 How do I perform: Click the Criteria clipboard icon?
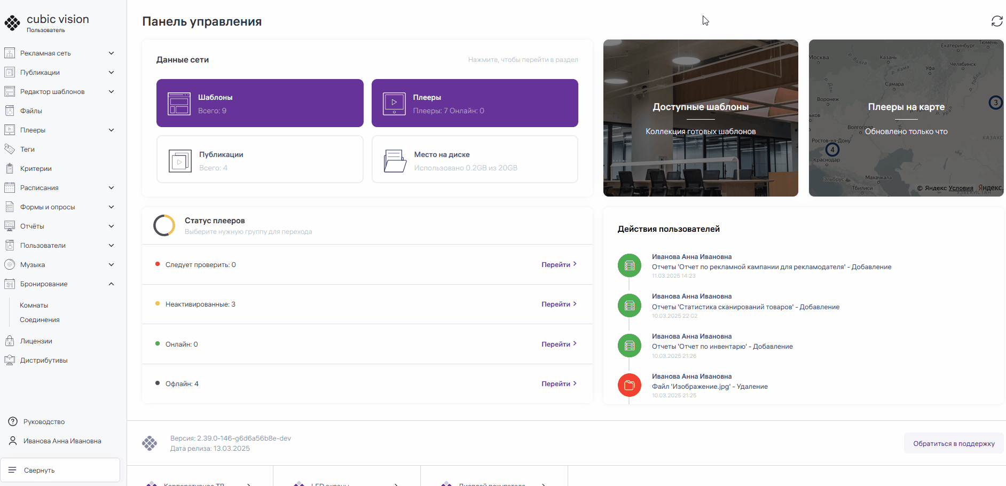(x=10, y=169)
